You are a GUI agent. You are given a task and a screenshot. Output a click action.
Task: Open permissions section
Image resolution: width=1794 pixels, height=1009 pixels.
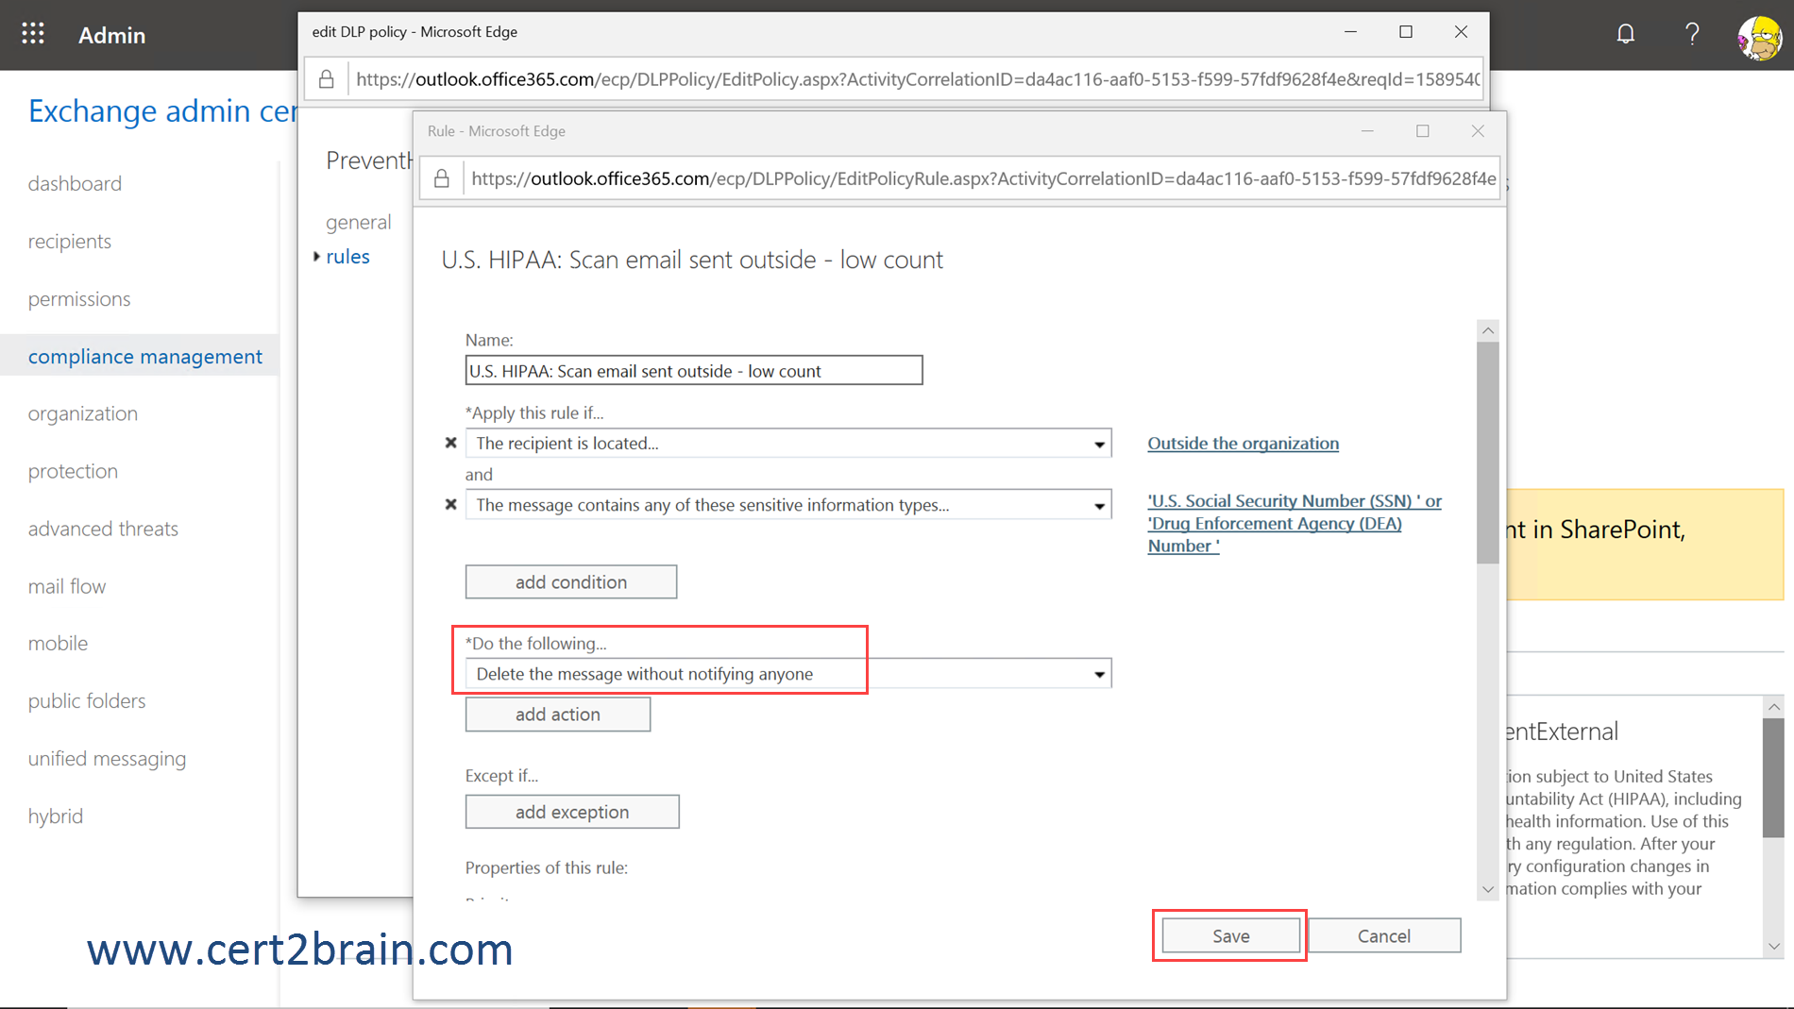pyautogui.click(x=79, y=298)
